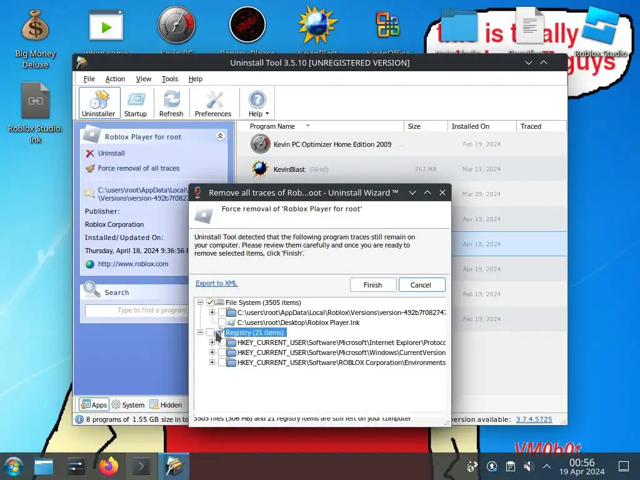The image size is (640, 480).
Task: Open the http://www.roblox.com link
Action: [x=132, y=264]
